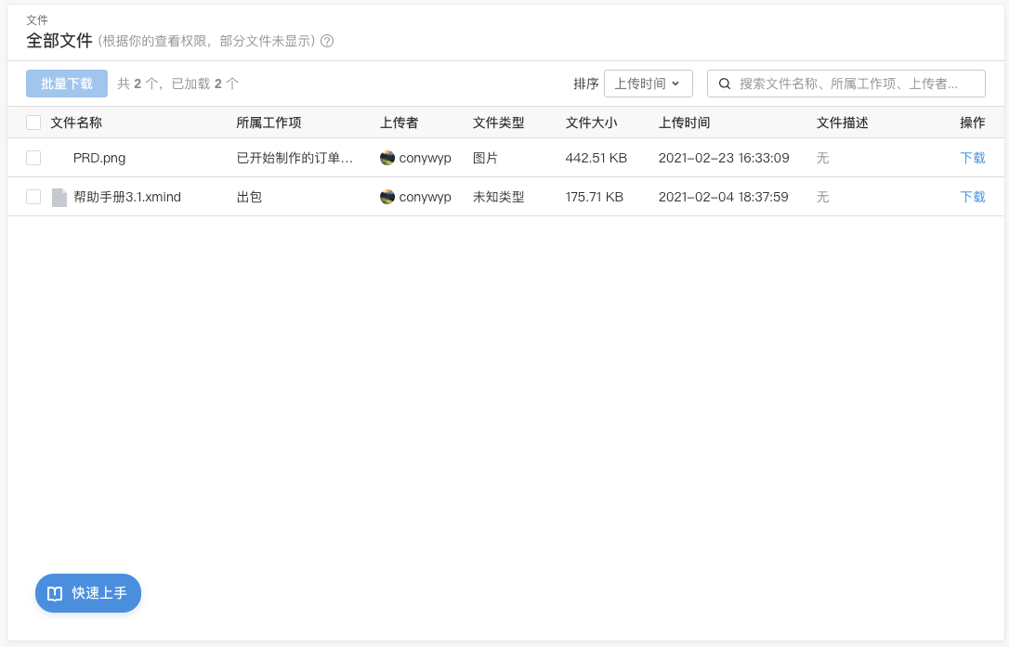Click the file icon of 帮助手册3.1.xmind
Image resolution: width=1009 pixels, height=647 pixels.
coord(59,198)
